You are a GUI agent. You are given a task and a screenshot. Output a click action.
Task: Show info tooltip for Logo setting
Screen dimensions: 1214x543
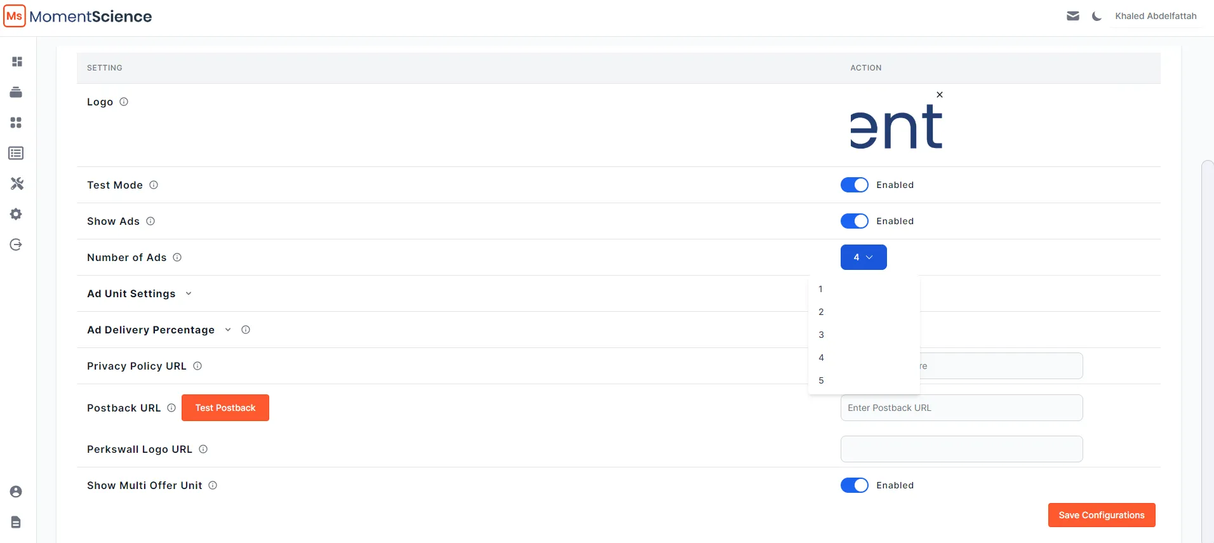pos(124,102)
